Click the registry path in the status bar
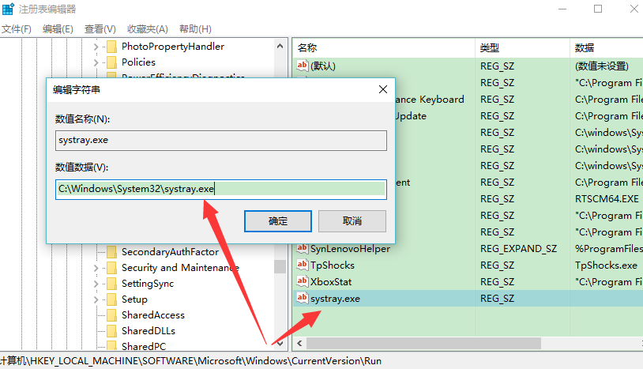643x369 pixels. [190, 361]
